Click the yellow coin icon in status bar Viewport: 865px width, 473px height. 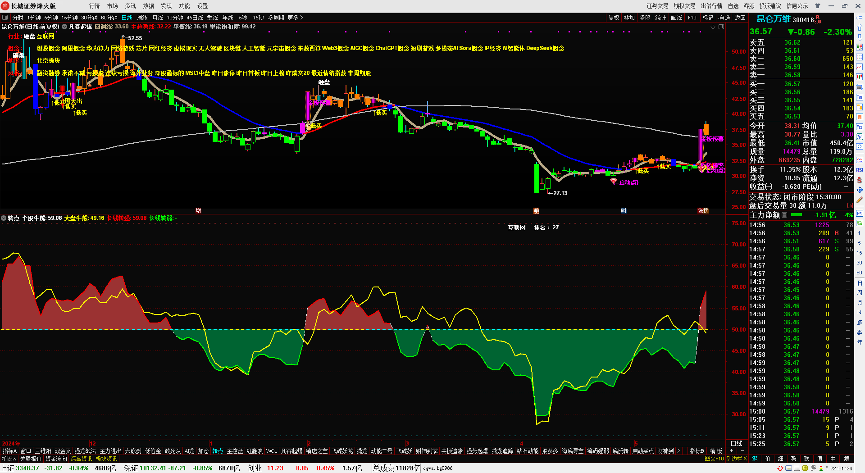[806, 468]
